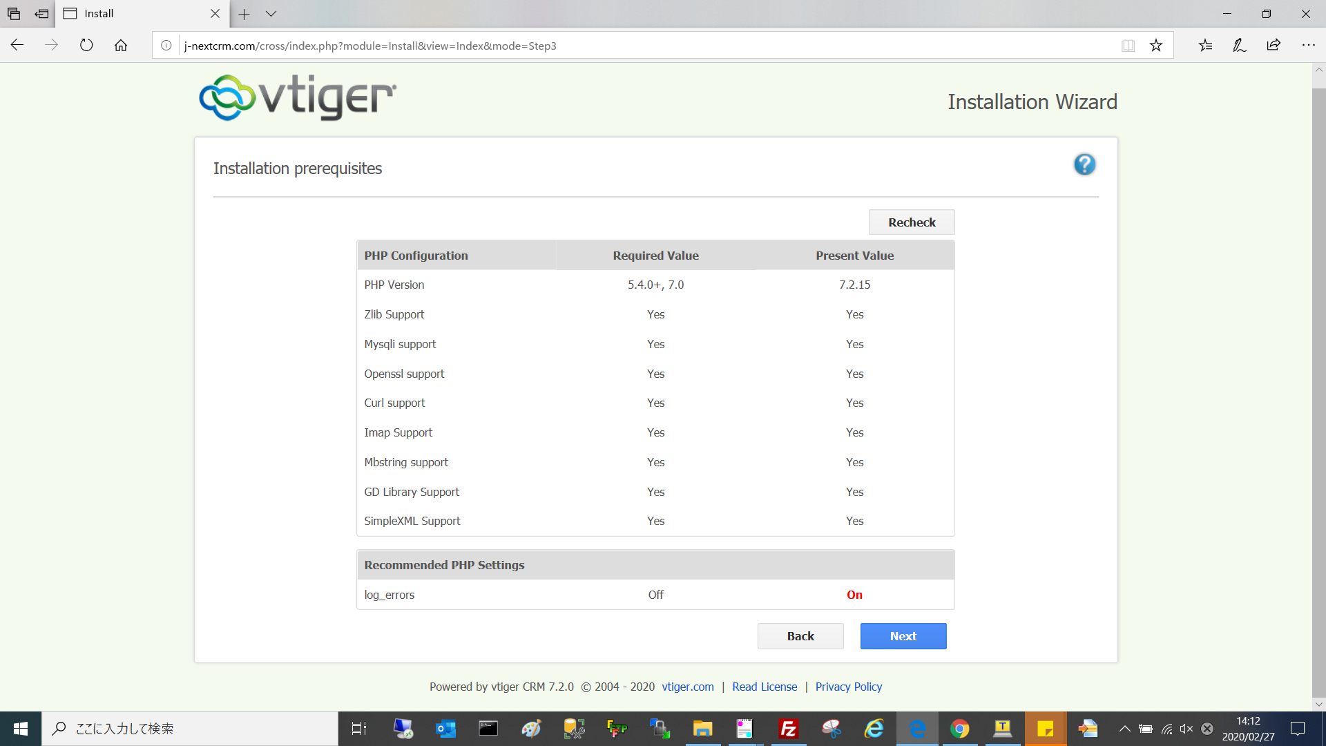Close the Install tab
This screenshot has width=1326, height=746.
point(215,14)
